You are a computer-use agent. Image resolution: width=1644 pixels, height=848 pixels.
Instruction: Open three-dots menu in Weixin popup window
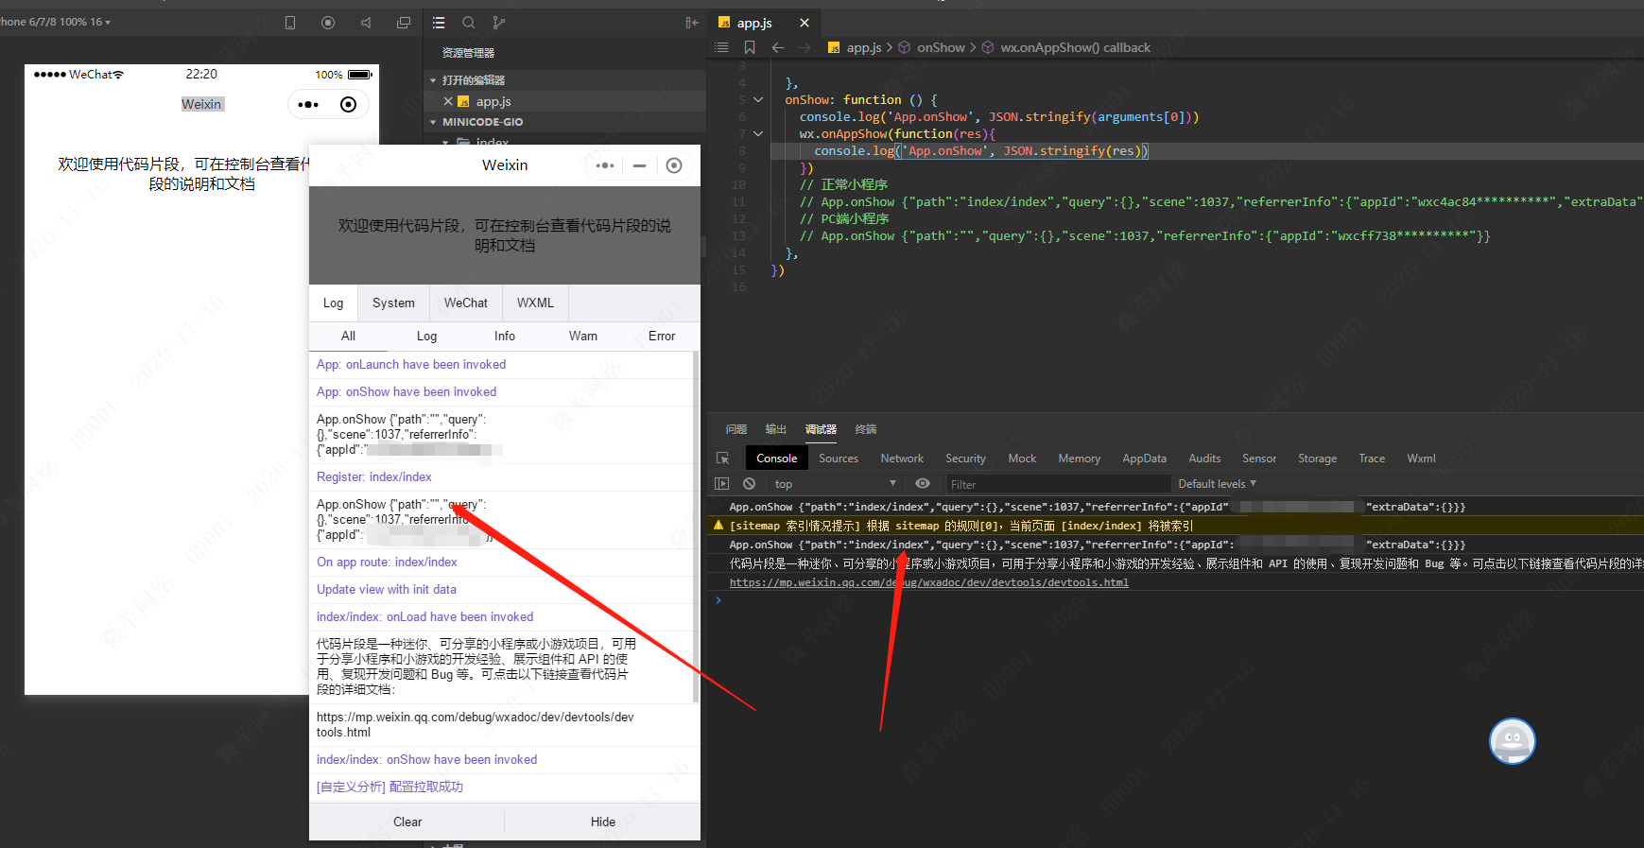coord(605,165)
